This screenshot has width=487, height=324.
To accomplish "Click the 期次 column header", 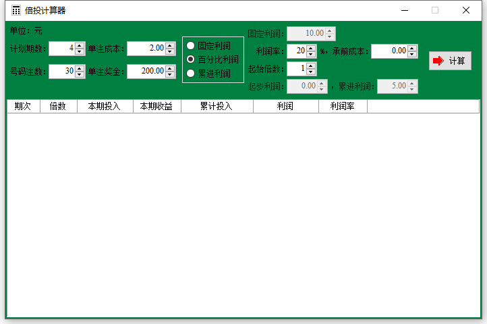I will [24, 107].
